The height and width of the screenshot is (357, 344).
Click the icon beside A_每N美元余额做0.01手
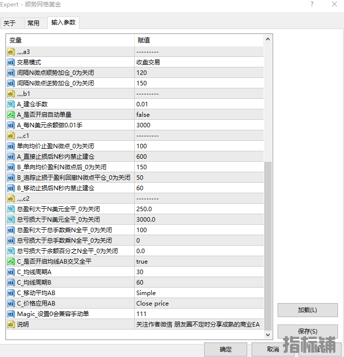click(x=10, y=125)
